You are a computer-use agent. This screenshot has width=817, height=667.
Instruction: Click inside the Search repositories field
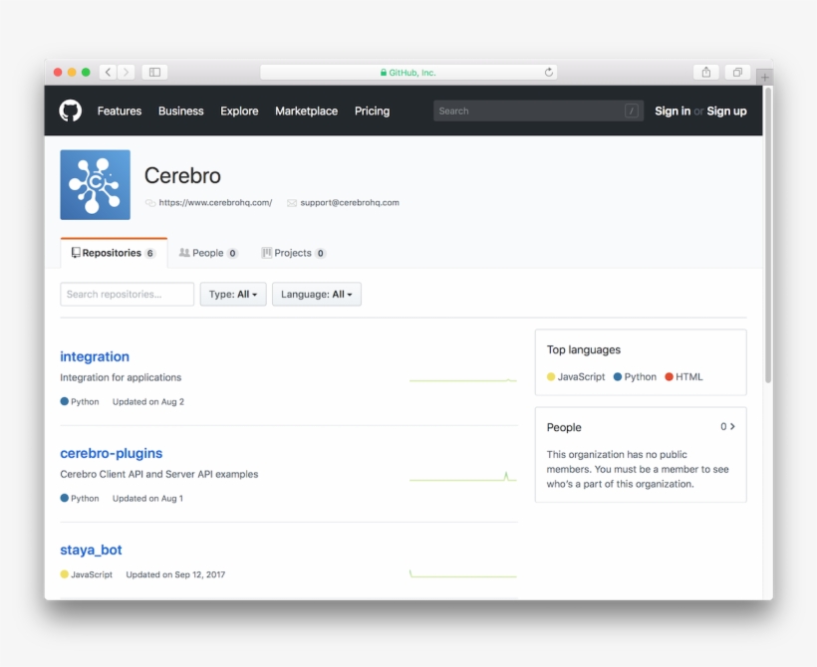(127, 294)
